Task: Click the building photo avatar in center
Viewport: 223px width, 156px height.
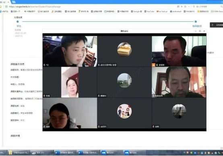Action: pyautogui.click(x=124, y=80)
